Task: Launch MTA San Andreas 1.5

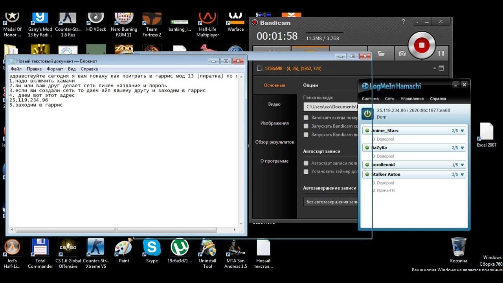Action: [235, 254]
